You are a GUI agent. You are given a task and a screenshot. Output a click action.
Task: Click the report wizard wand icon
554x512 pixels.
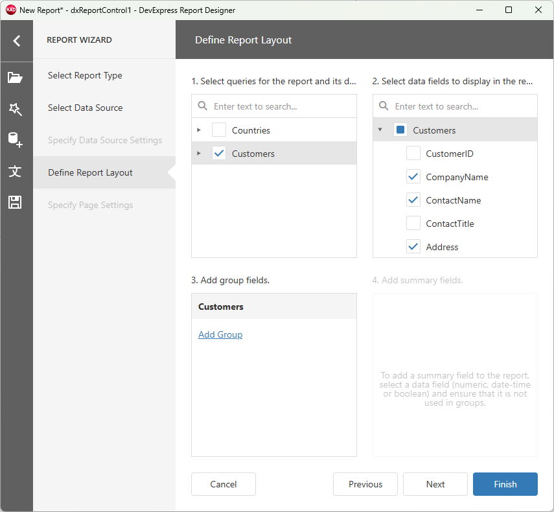click(15, 109)
